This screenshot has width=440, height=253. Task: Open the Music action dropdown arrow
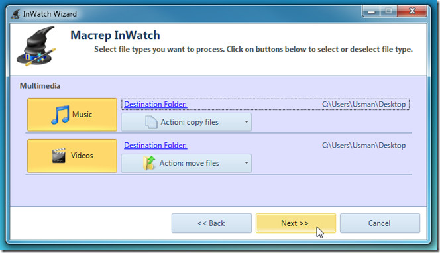pos(246,122)
